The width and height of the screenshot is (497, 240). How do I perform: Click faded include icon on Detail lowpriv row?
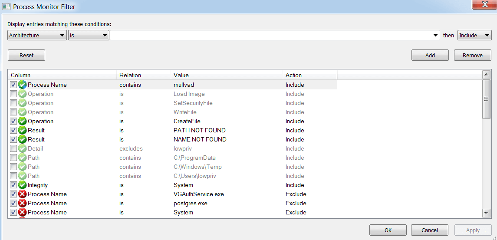click(22, 148)
